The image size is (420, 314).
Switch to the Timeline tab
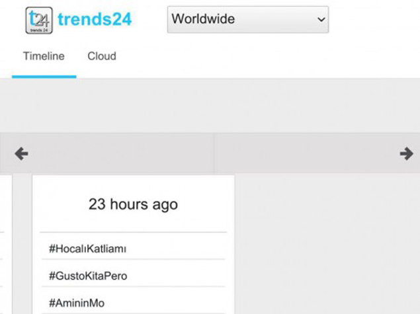coord(44,56)
